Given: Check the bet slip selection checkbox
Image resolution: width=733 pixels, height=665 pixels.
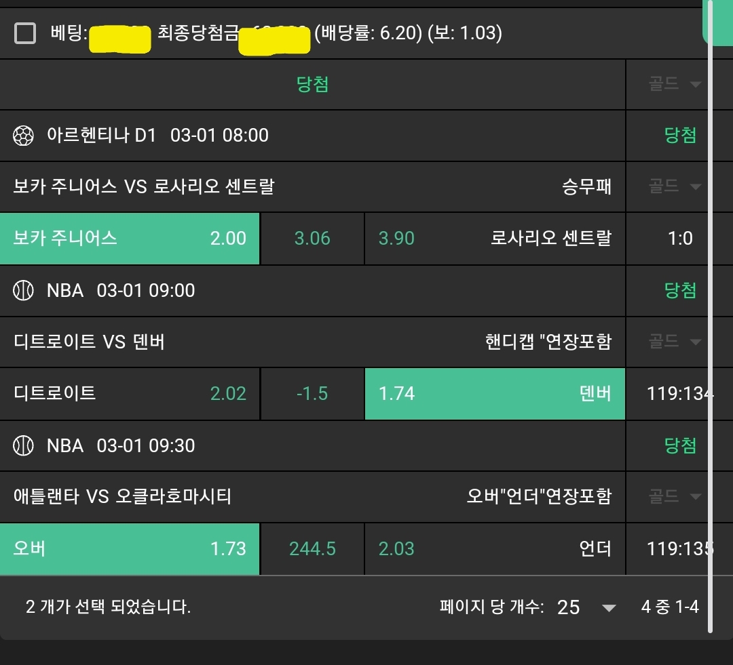Looking at the screenshot, I should [x=25, y=33].
